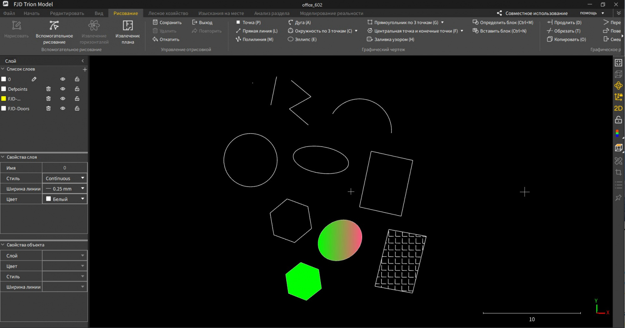Choose the Эллипс (E) tool
The image size is (625, 328).
click(302, 39)
